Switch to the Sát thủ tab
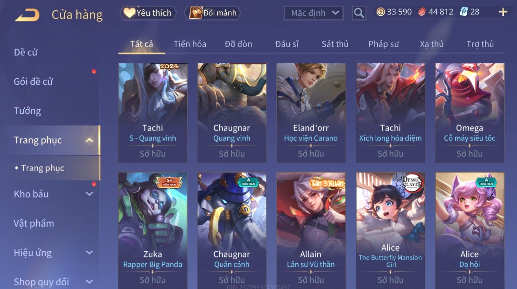The image size is (517, 289). (x=335, y=44)
